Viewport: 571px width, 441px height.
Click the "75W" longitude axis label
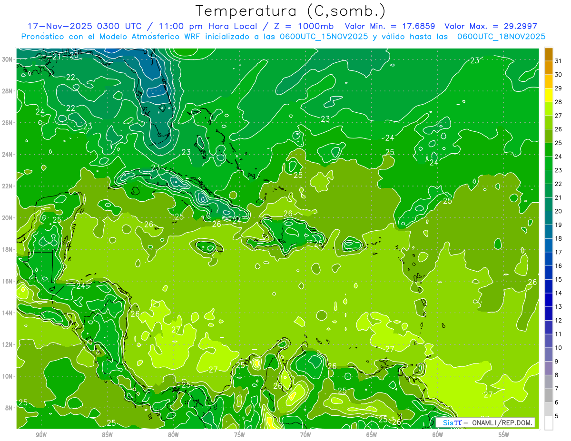[239, 435]
